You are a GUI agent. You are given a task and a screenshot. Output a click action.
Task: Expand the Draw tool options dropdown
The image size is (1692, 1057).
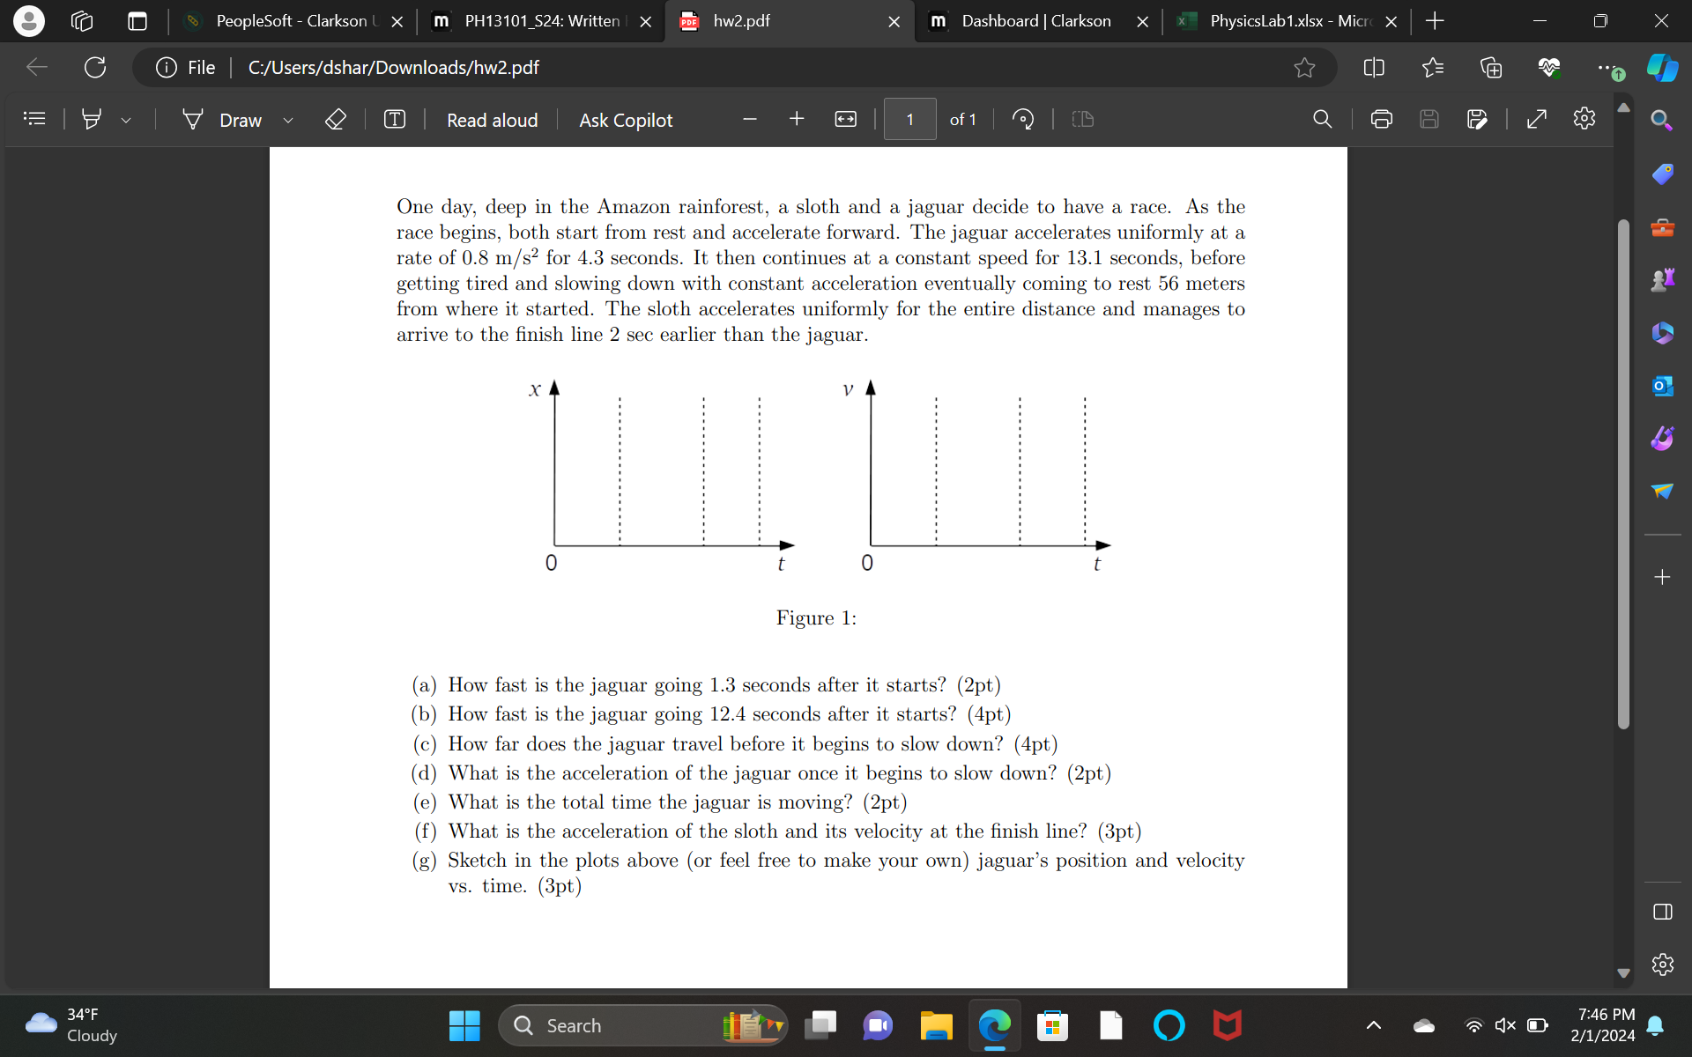pyautogui.click(x=288, y=121)
